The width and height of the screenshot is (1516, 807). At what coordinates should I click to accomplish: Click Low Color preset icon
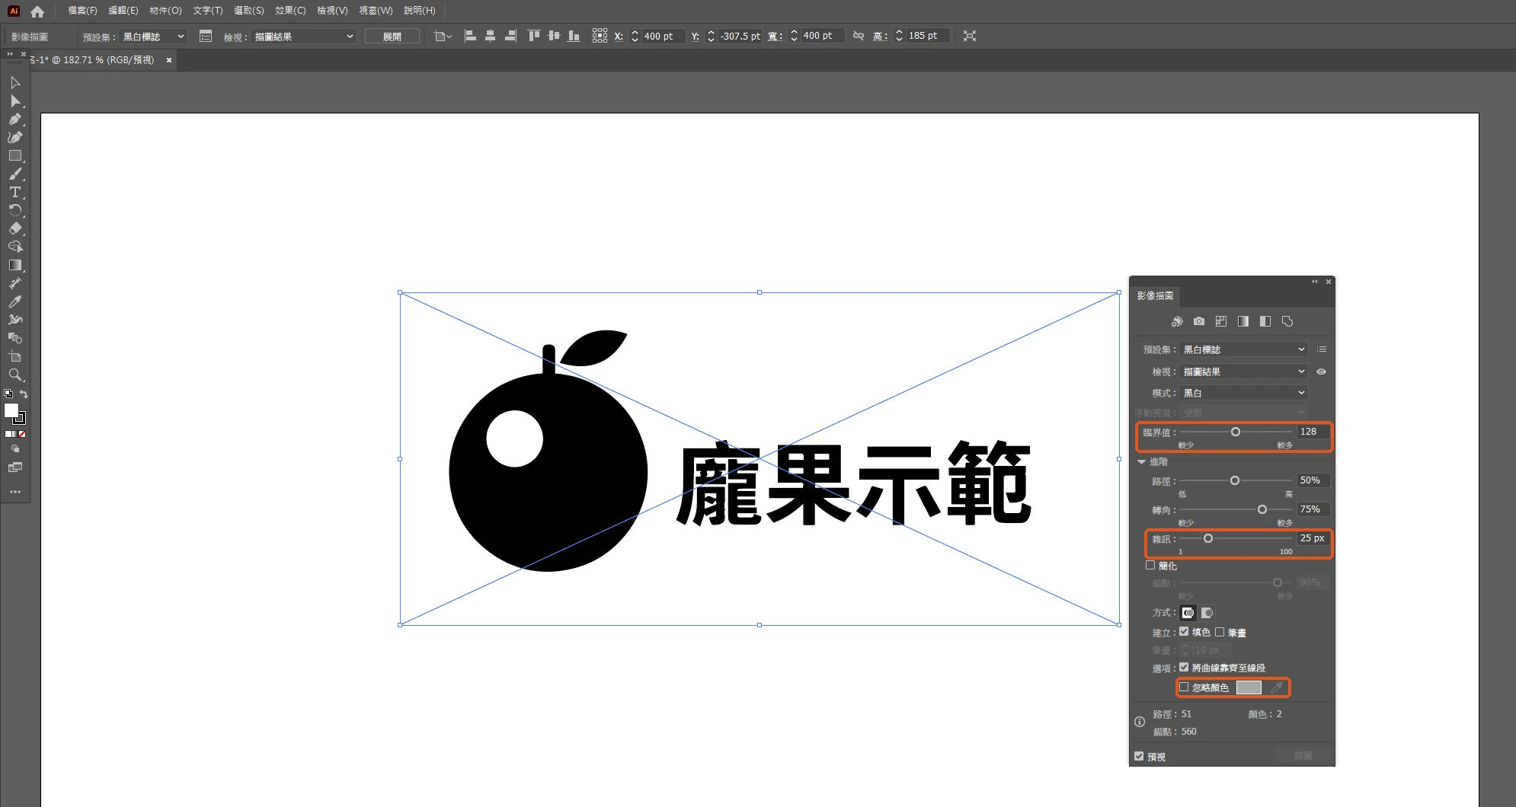[x=1221, y=321]
